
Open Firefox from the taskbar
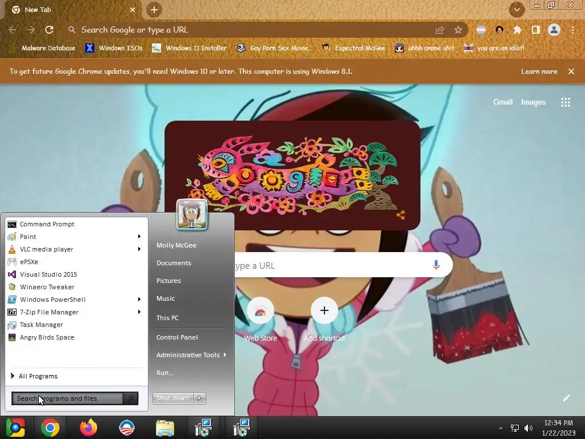[x=89, y=428]
